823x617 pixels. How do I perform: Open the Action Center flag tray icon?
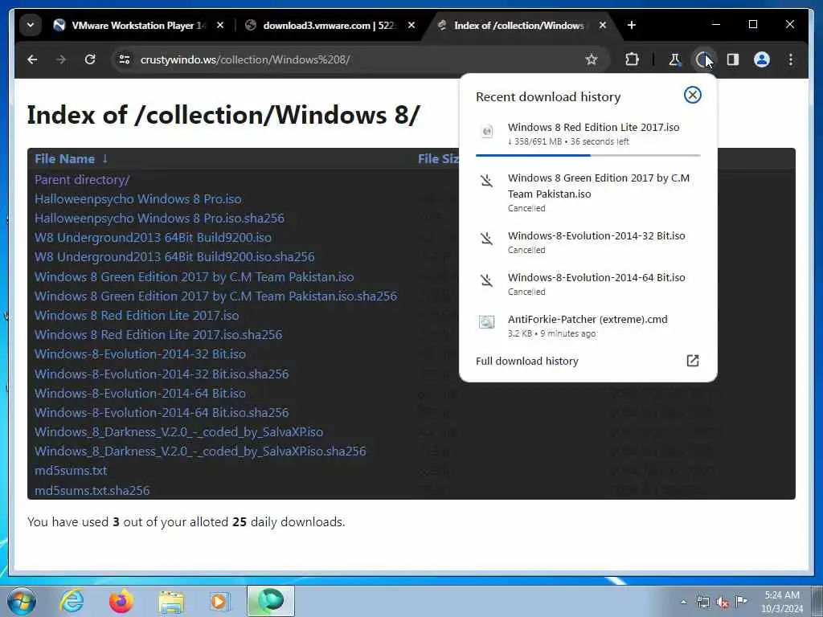point(741,601)
